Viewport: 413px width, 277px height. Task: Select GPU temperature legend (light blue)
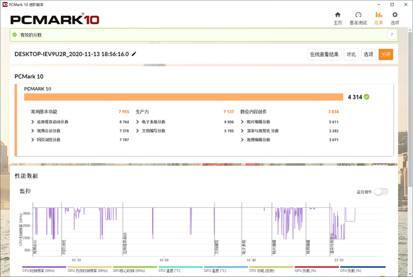pyautogui.click(x=226, y=269)
